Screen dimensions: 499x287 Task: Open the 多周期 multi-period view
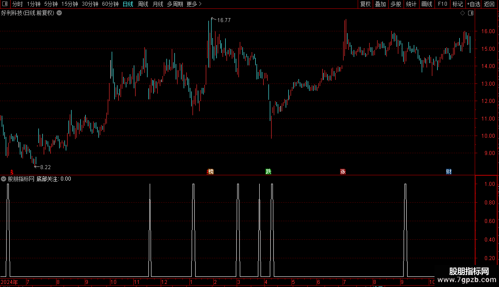(175, 4)
